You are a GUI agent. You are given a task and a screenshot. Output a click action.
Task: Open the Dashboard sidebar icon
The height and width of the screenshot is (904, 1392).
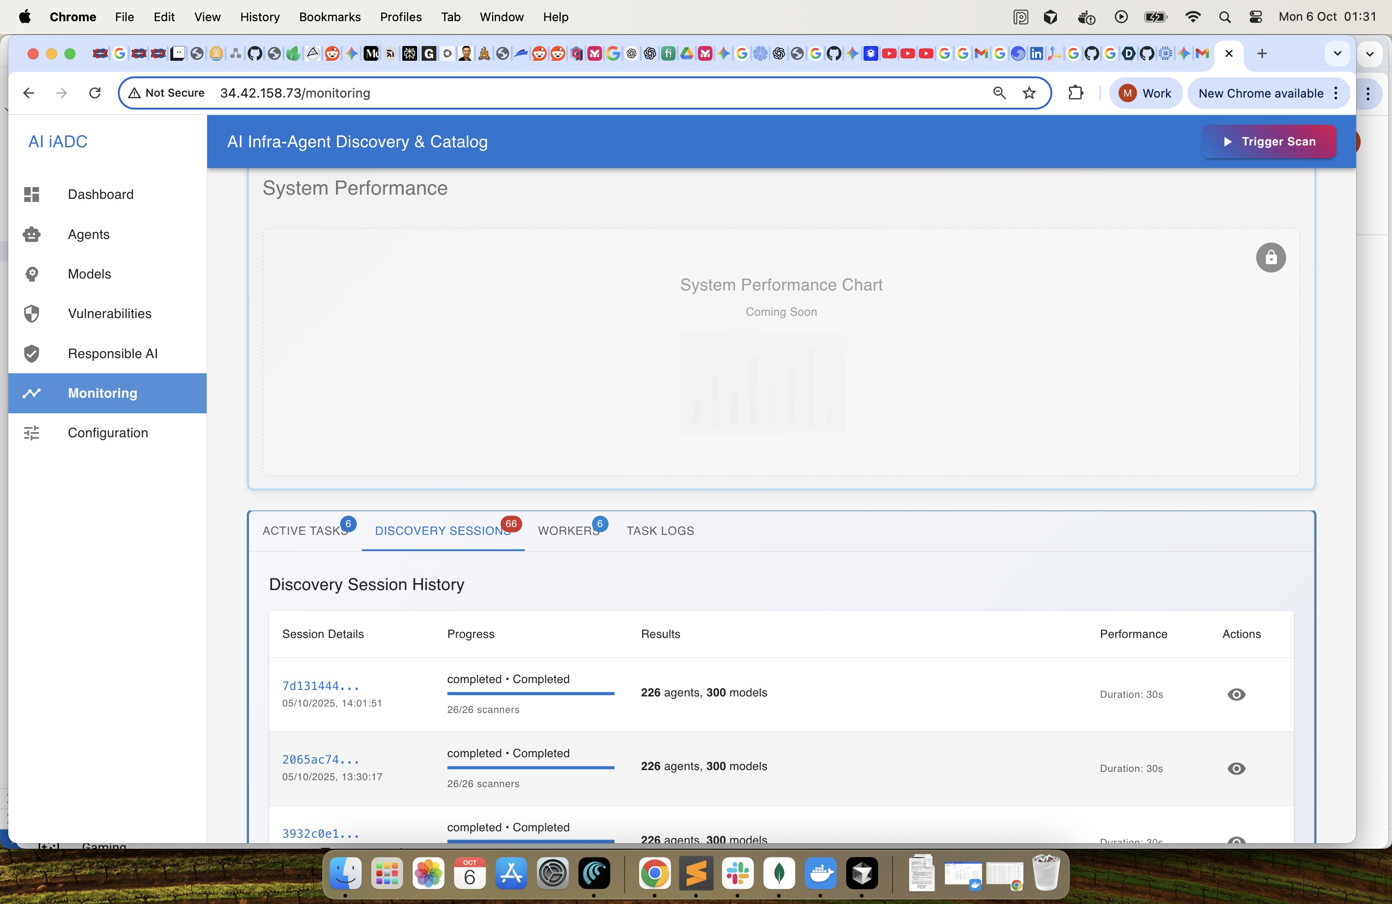(x=32, y=194)
